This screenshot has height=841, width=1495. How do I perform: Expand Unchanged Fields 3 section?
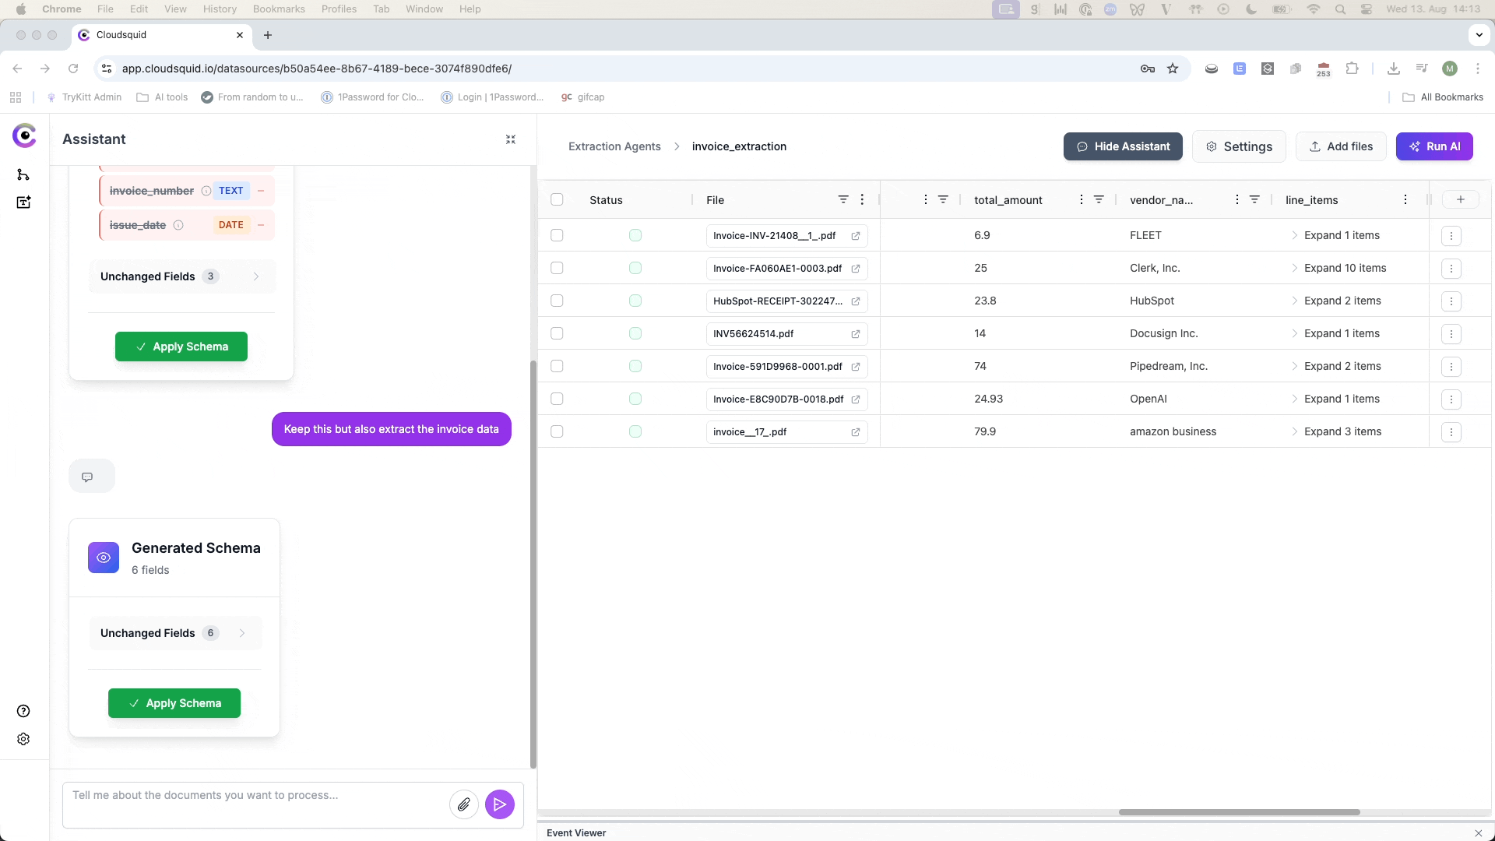coord(181,276)
